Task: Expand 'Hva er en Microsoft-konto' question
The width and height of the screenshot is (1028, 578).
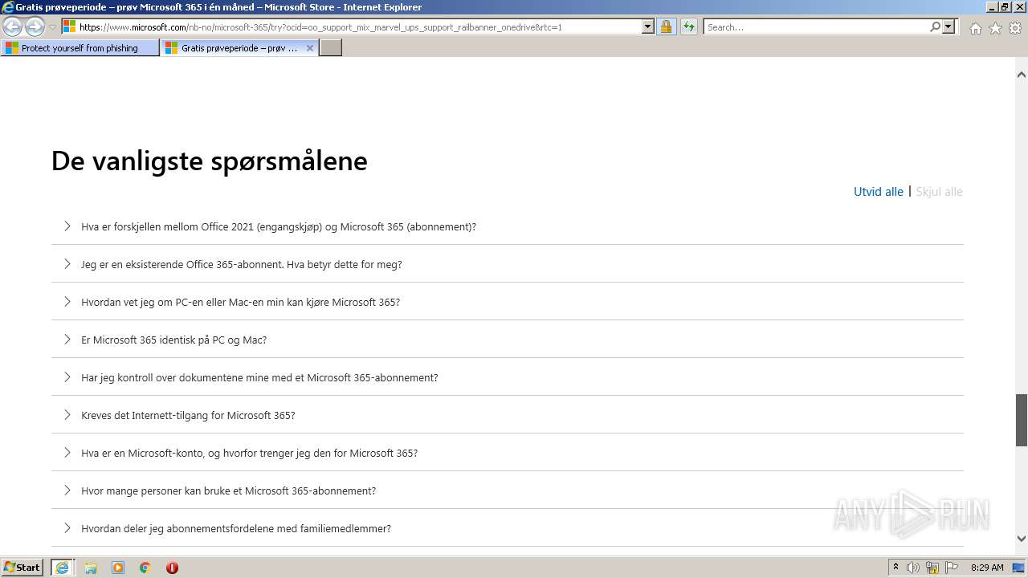Action: 508,453
